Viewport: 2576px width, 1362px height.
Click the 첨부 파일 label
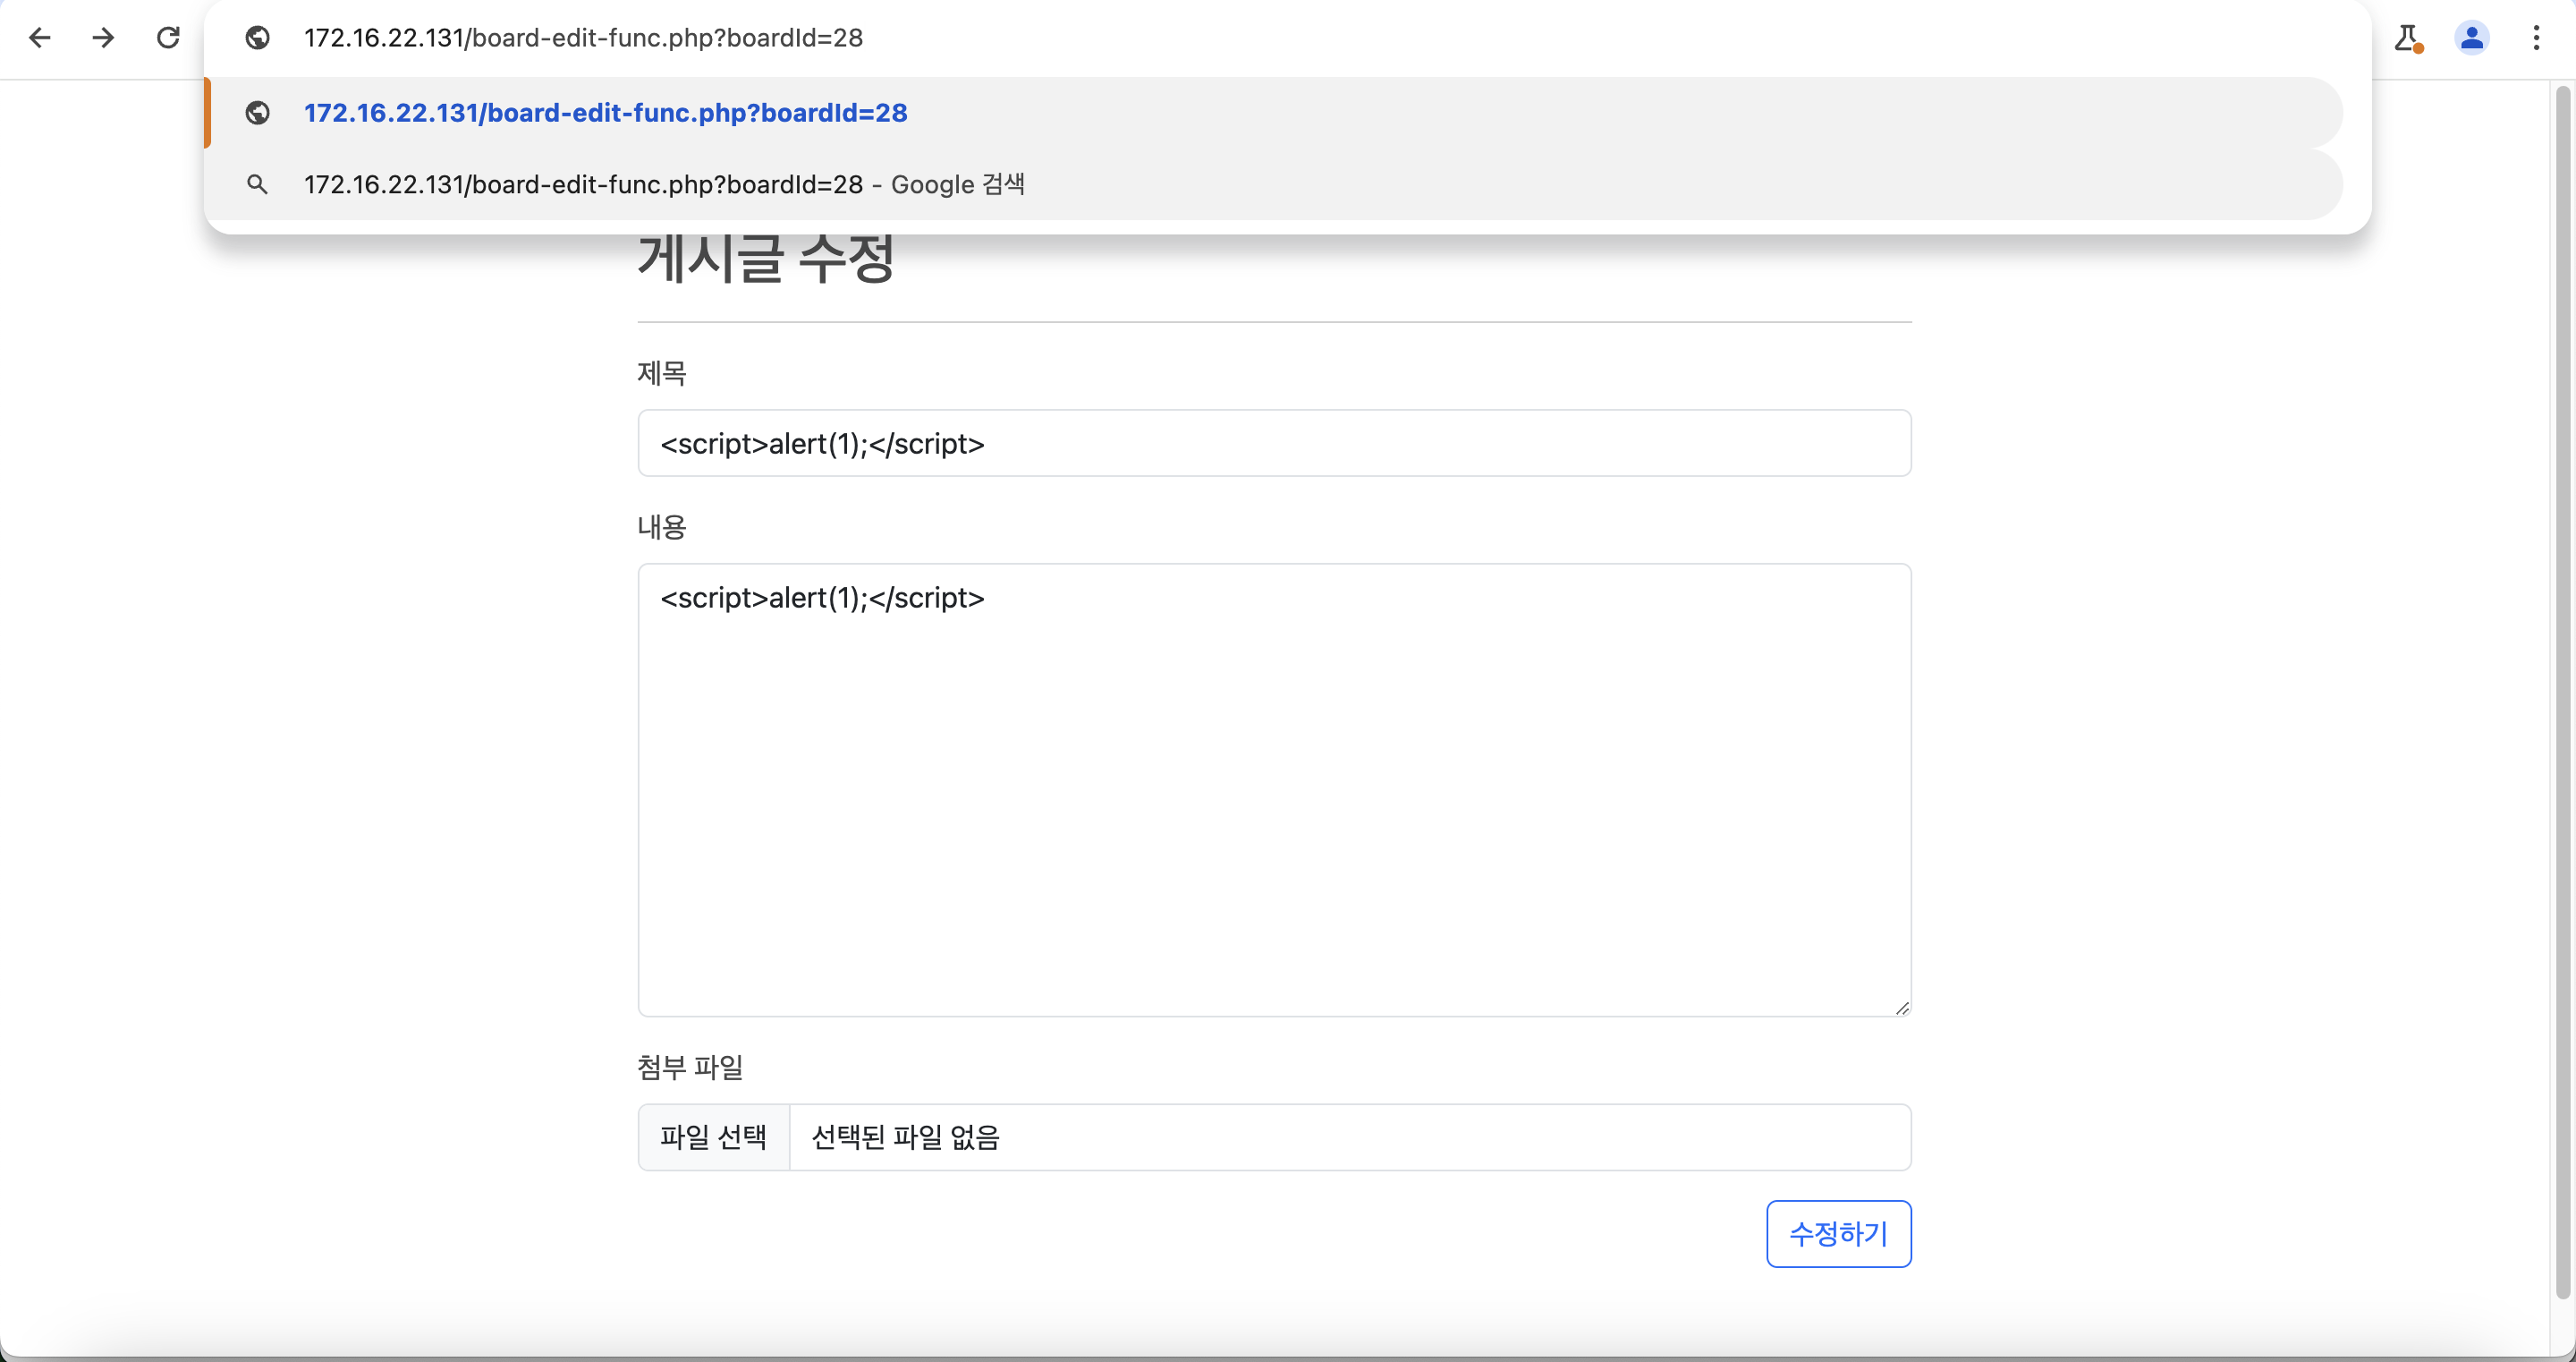[x=690, y=1068]
